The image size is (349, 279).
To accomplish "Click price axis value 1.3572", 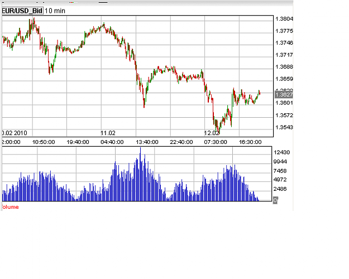I will point(284,116).
